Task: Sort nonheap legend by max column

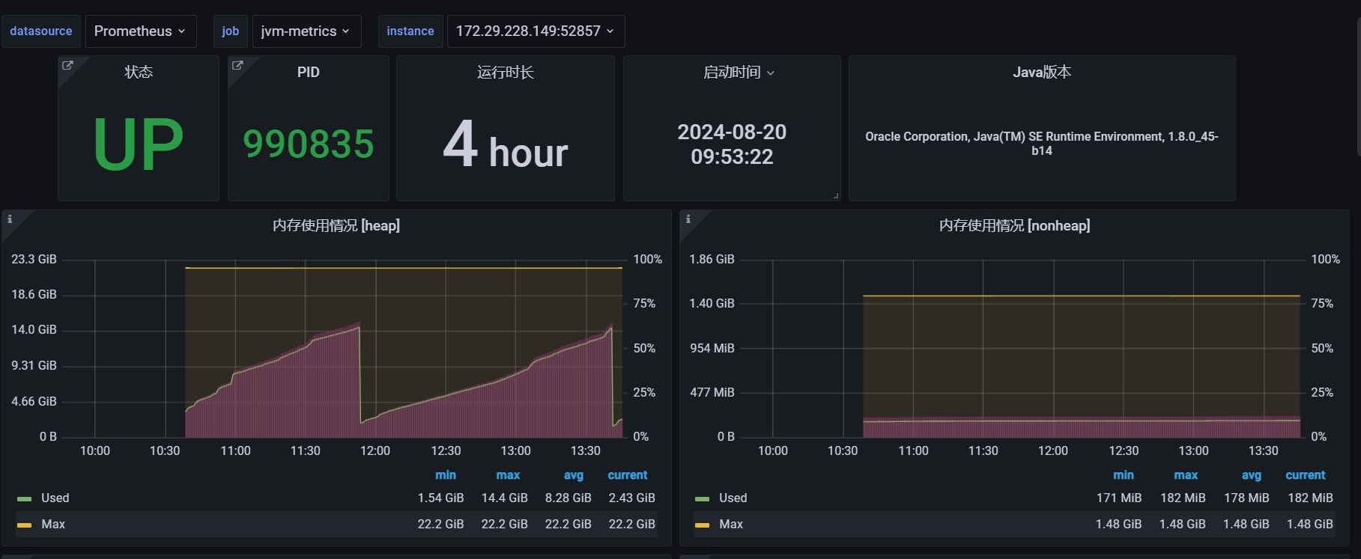Action: point(1186,475)
